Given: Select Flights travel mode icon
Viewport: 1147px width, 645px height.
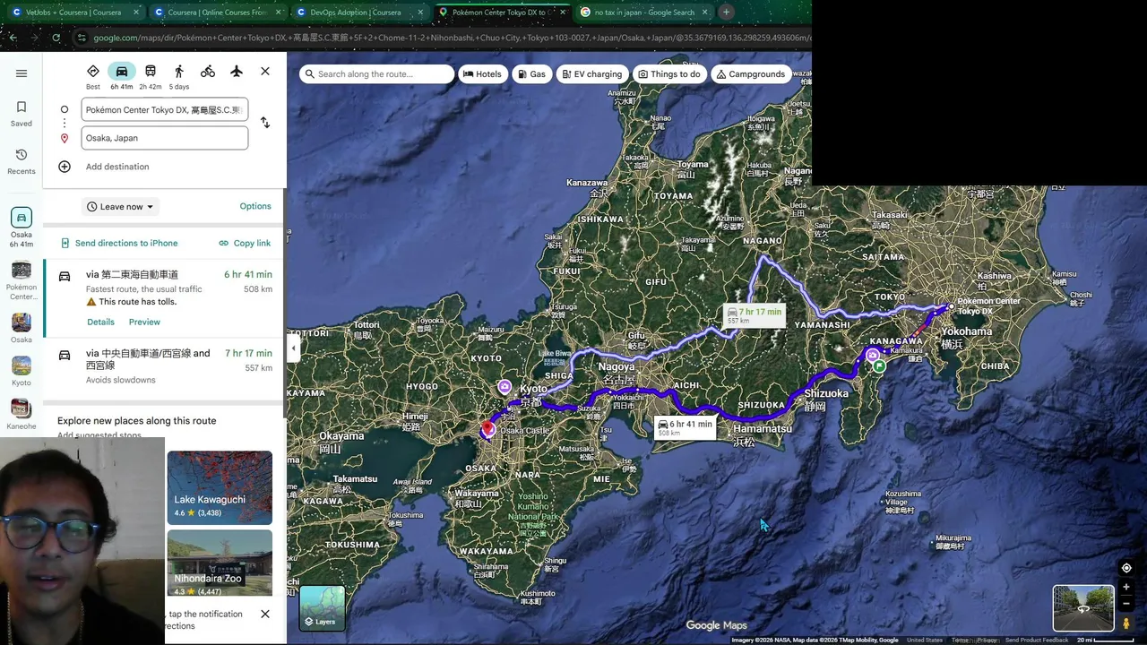Looking at the screenshot, I should coord(237,72).
